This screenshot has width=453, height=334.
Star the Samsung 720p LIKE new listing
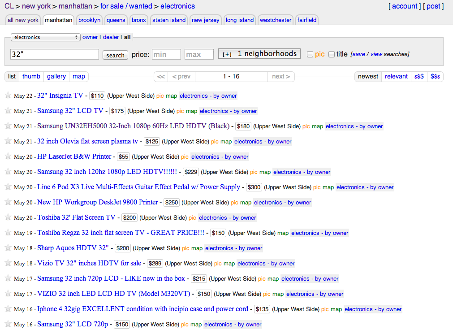(x=8, y=278)
